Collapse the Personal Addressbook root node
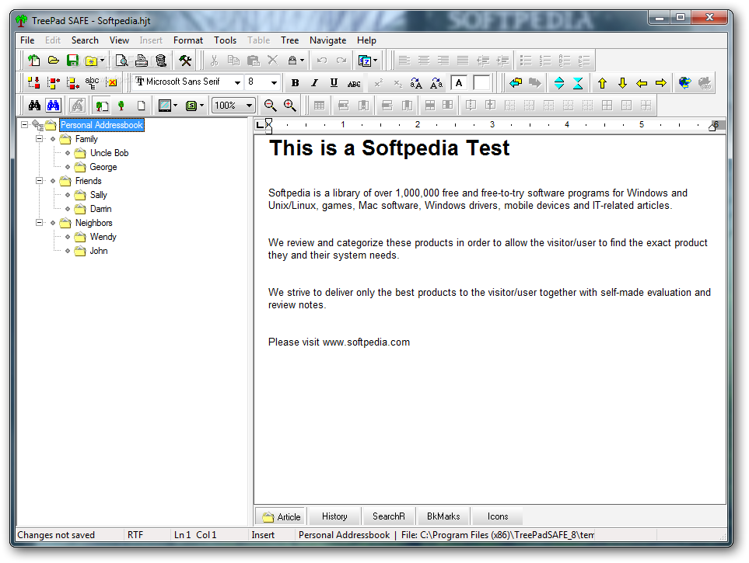The width and height of the screenshot is (749, 563). 24,125
